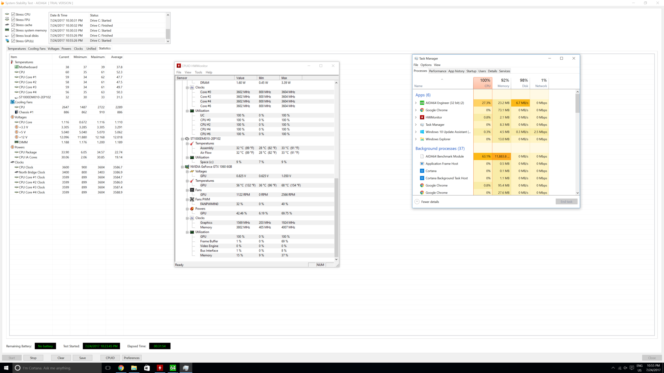This screenshot has height=373, width=664.
Task: Click the Motherboard temperature icon
Action: [16, 67]
